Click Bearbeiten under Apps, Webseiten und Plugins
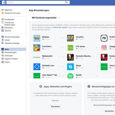The width and height of the screenshot is (115, 115). click(55, 107)
